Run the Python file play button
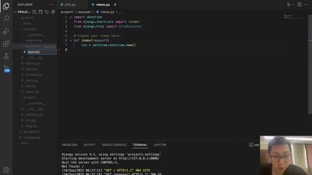This screenshot has height=175, width=312. [x=289, y=4]
